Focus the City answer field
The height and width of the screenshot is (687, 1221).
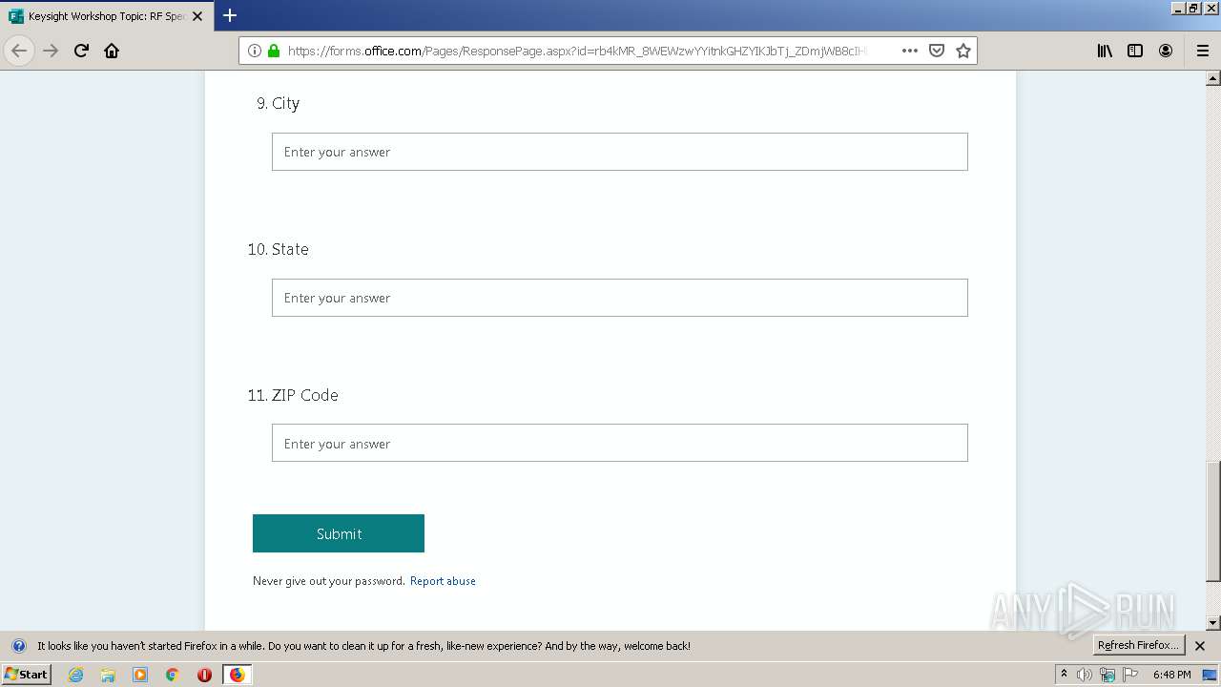pos(619,152)
